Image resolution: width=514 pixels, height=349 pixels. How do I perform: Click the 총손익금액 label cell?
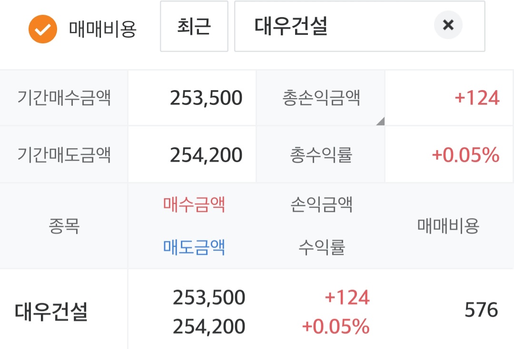[321, 98]
